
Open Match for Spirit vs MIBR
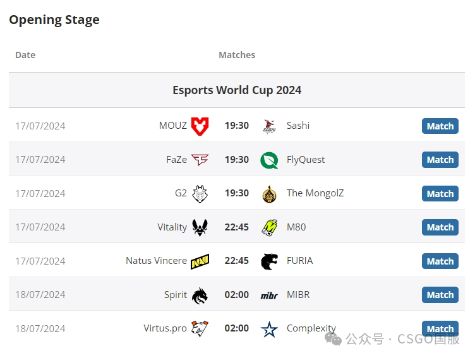pyautogui.click(x=440, y=295)
